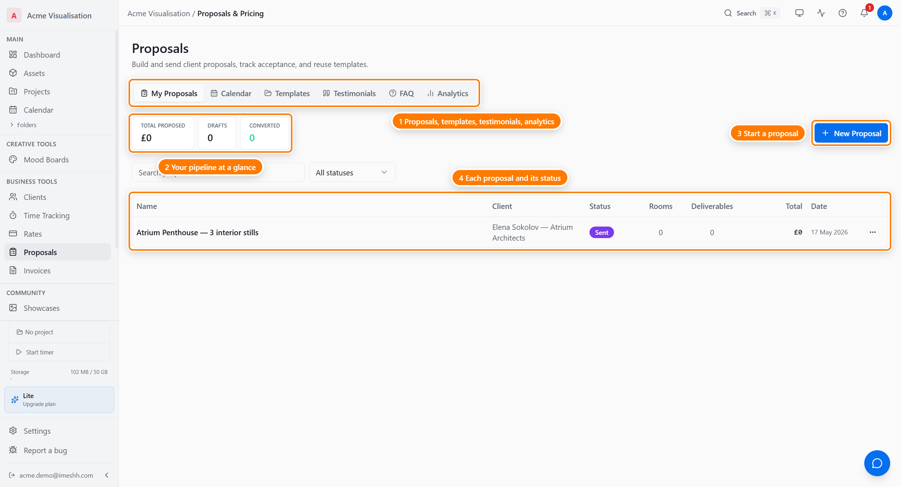This screenshot has width=901, height=487.
Task: Click Acme Visualisation breadcrumb link
Action: [159, 13]
